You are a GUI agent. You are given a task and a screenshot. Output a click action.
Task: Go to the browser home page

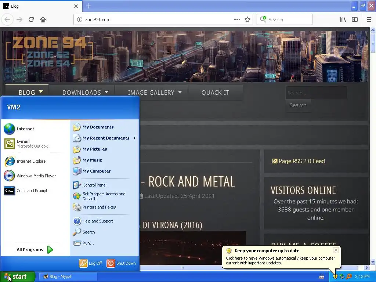43,19
